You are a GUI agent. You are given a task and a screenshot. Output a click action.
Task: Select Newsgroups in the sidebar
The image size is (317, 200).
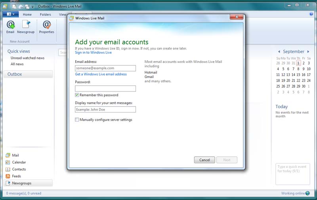coord(28,183)
